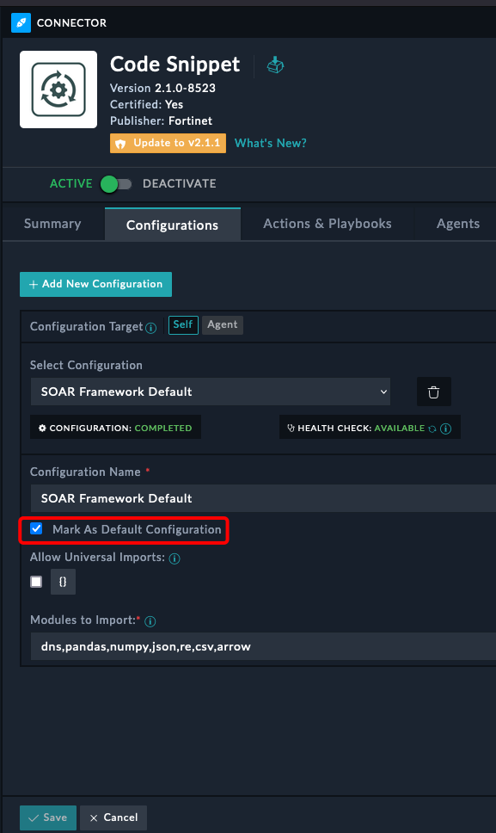Click the stethoscope Health Check icon
The image size is (496, 833).
tap(291, 429)
